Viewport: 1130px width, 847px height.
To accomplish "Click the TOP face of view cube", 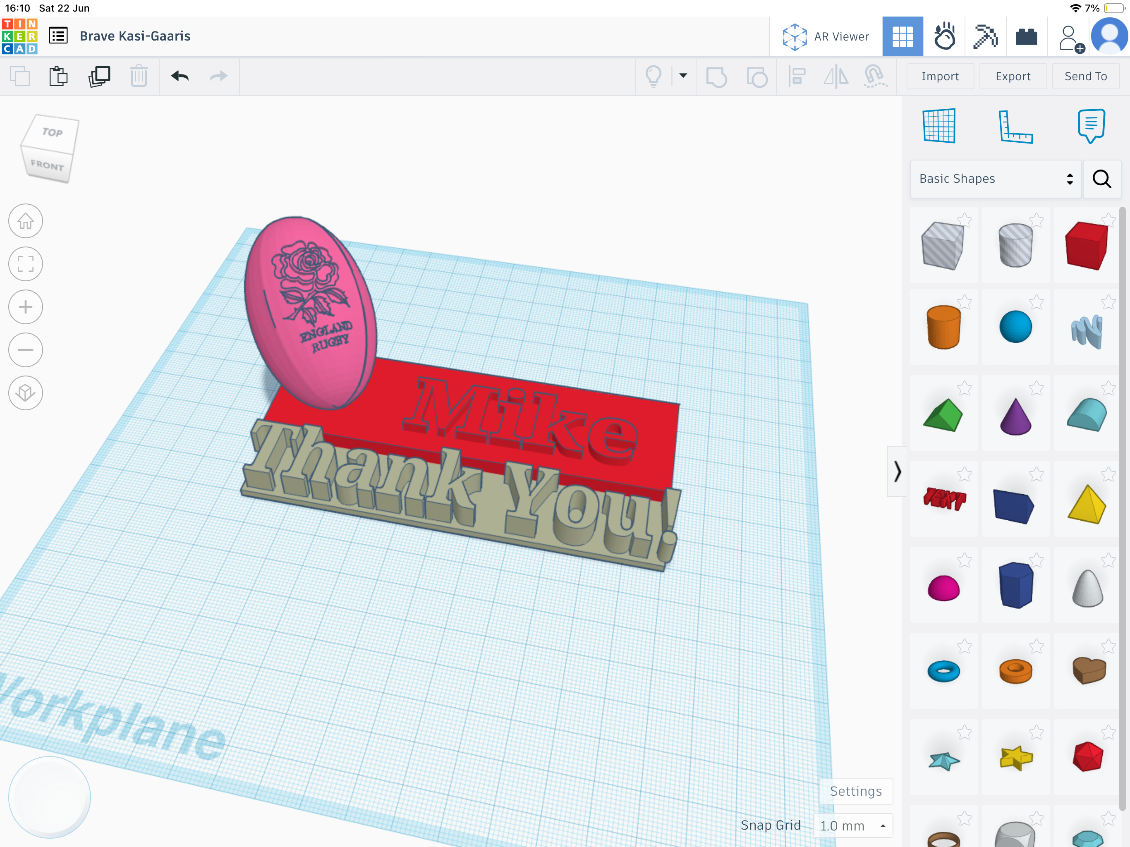I will (x=53, y=132).
